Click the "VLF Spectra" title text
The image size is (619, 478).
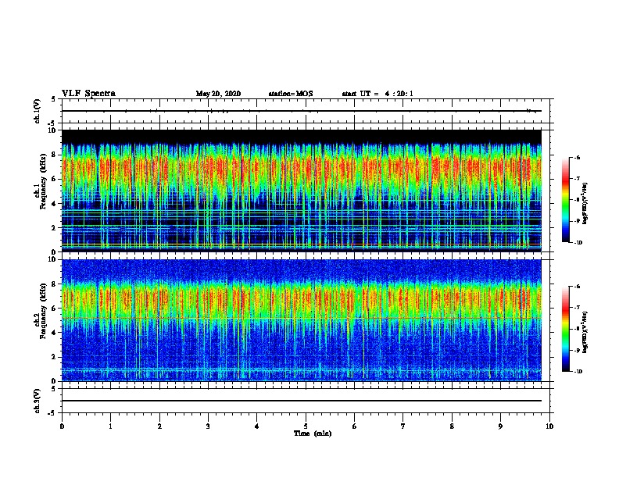(x=88, y=94)
